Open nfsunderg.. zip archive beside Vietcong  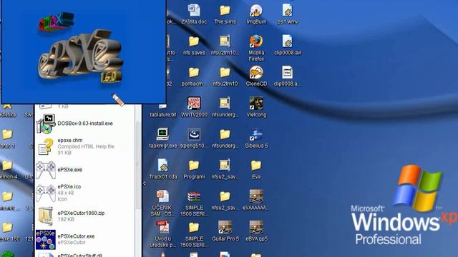(225, 104)
